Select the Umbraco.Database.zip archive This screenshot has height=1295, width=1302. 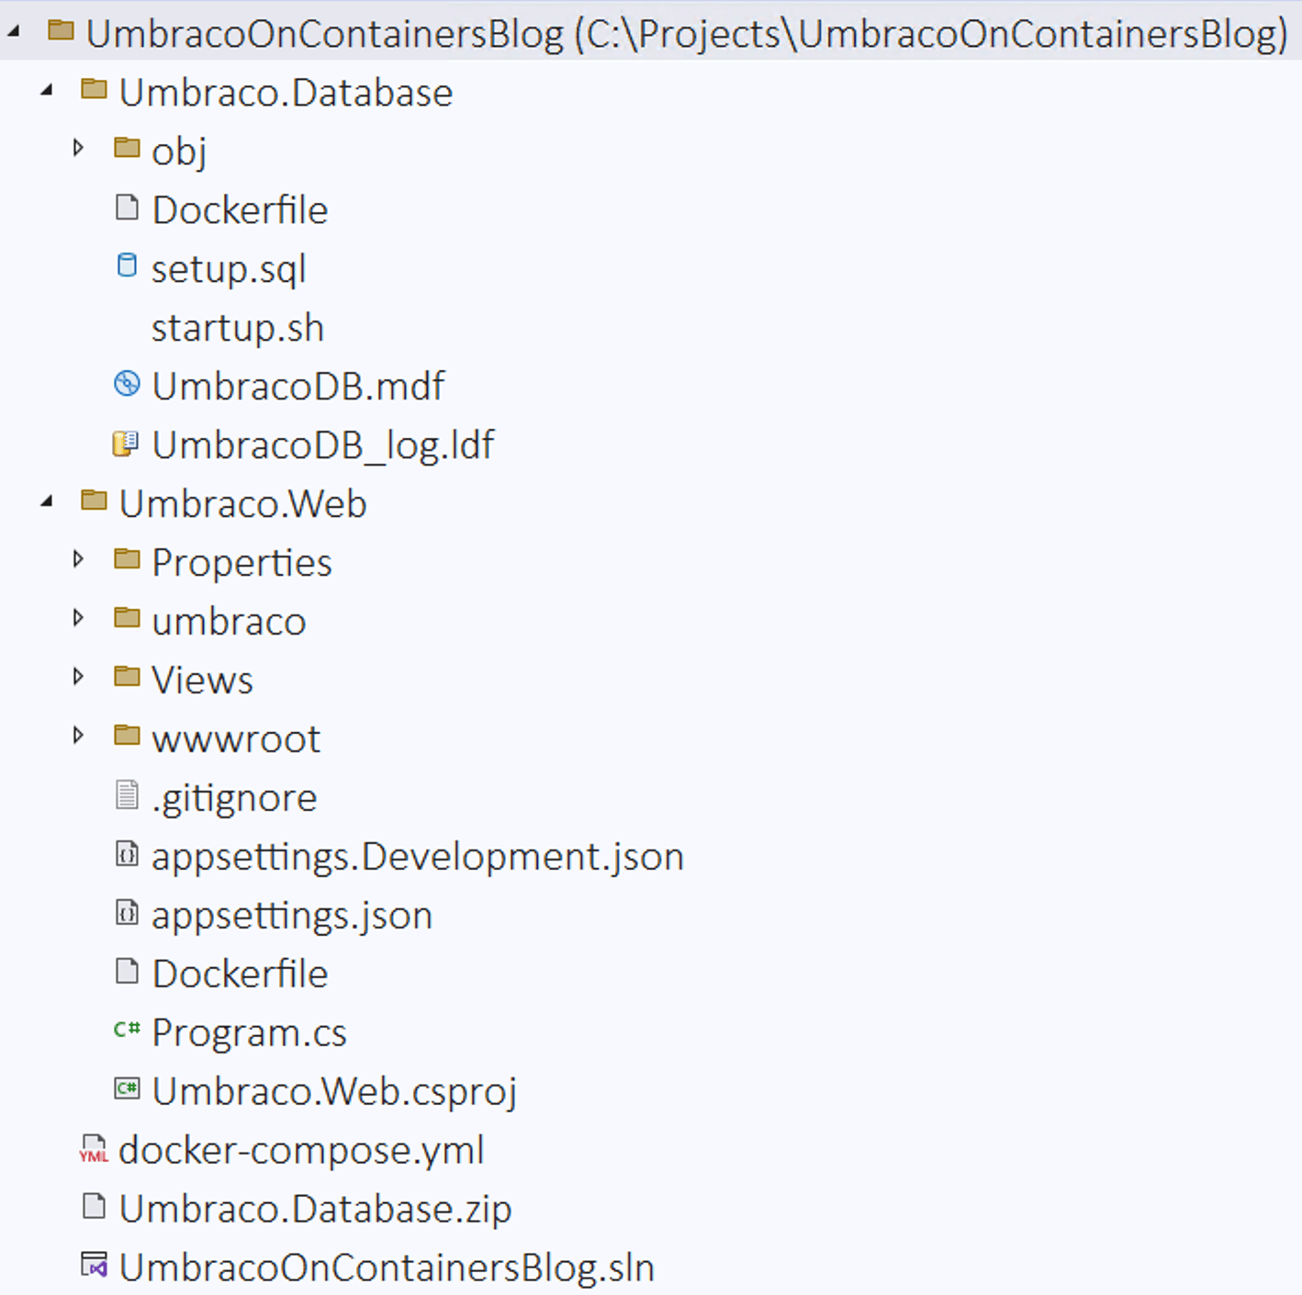(314, 1209)
